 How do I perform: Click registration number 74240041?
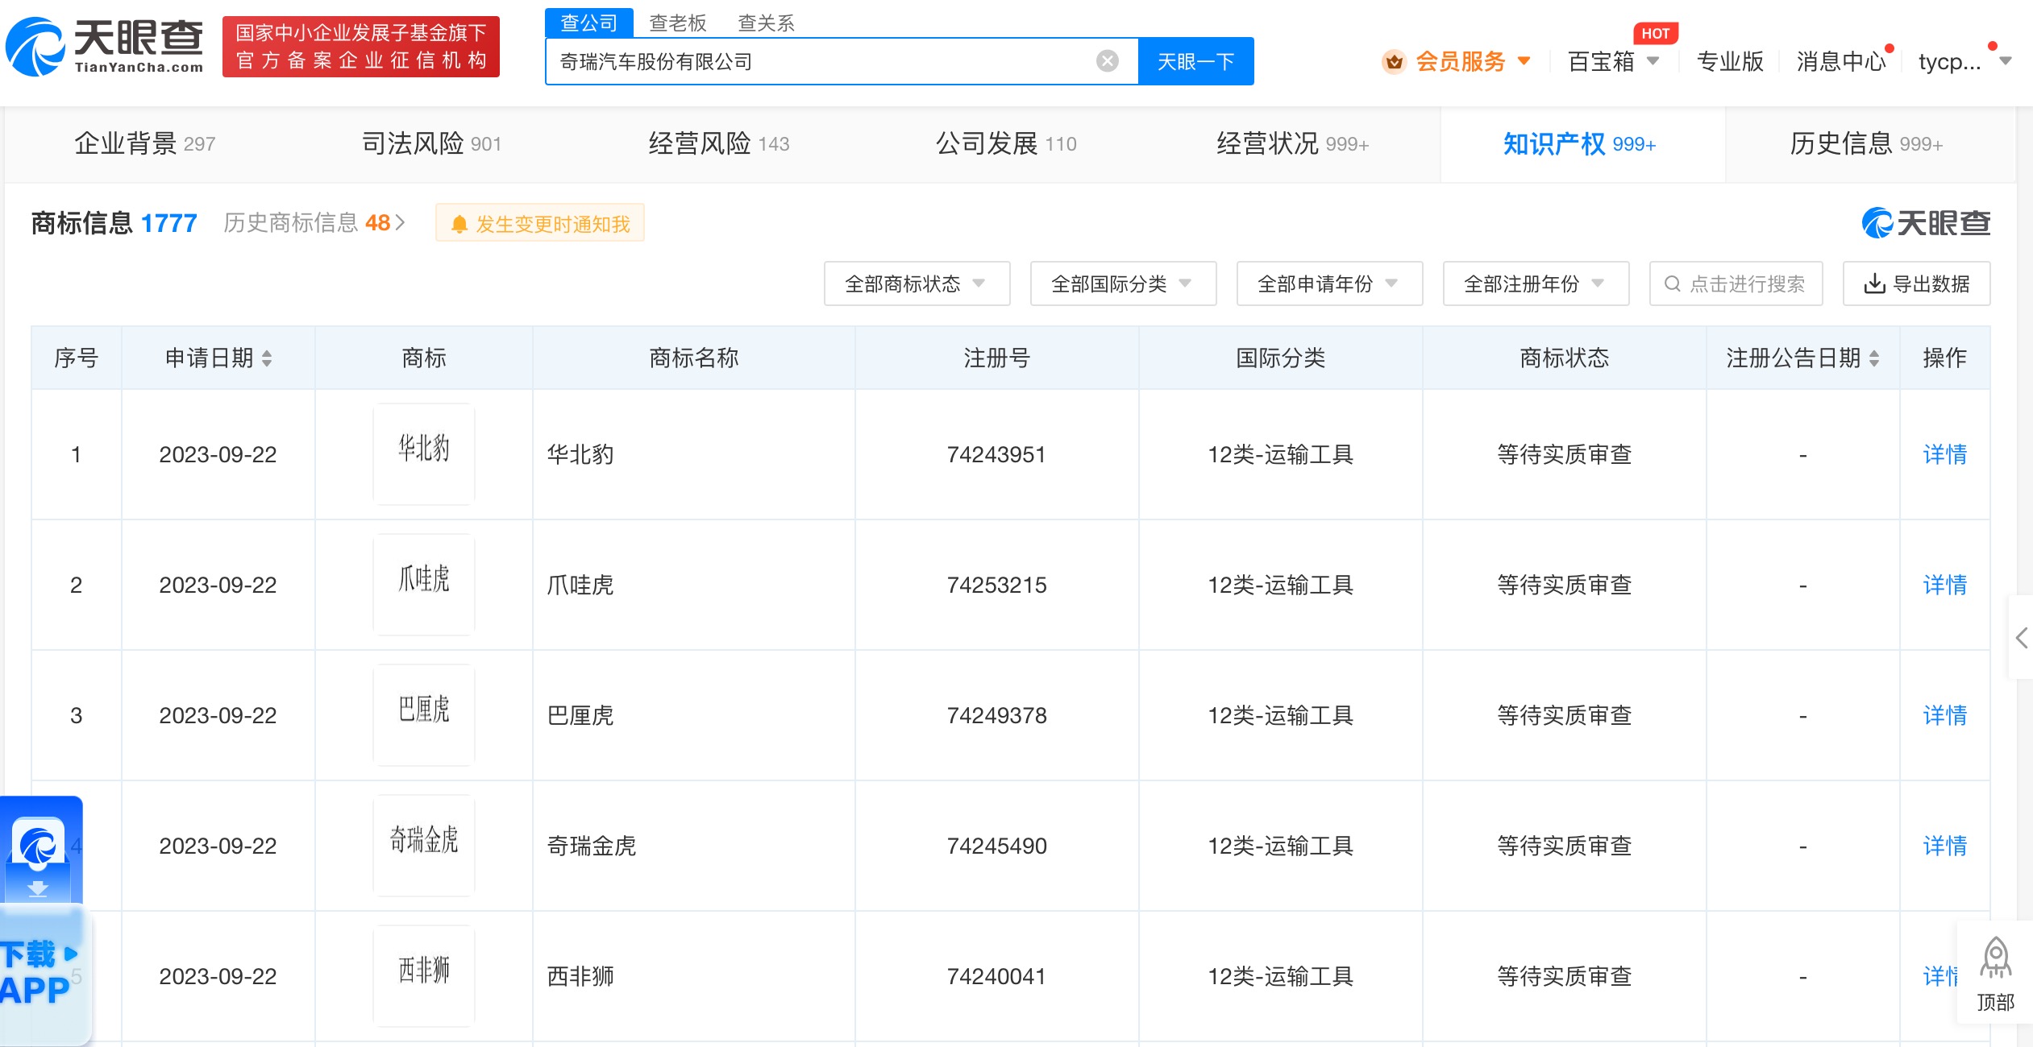[x=996, y=976]
